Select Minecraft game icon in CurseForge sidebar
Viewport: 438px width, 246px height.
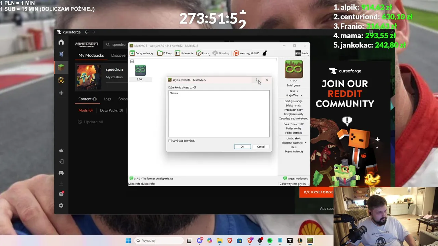pos(61,67)
